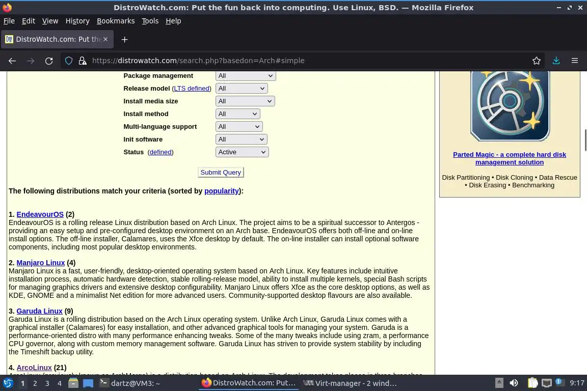Viewport: 587px width, 391px height.
Task: Go back to the previous page
Action: pyautogui.click(x=12, y=61)
